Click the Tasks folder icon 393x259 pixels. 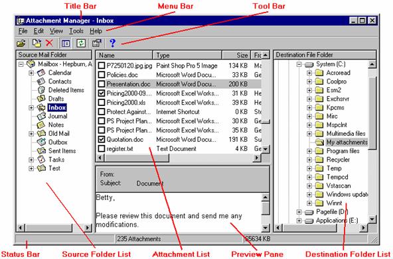[41, 160]
